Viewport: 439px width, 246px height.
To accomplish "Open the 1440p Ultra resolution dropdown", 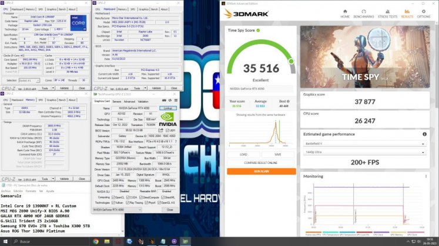I will (365, 152).
